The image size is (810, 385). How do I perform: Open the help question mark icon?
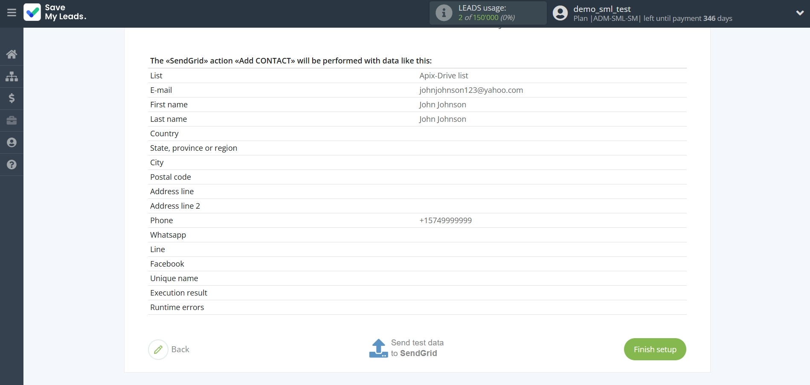(x=12, y=165)
